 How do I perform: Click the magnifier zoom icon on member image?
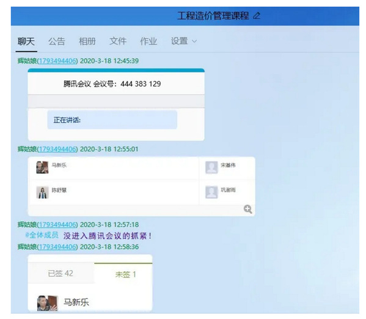tap(247, 209)
